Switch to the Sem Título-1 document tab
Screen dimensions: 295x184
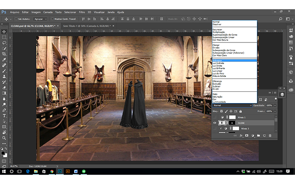(87, 26)
